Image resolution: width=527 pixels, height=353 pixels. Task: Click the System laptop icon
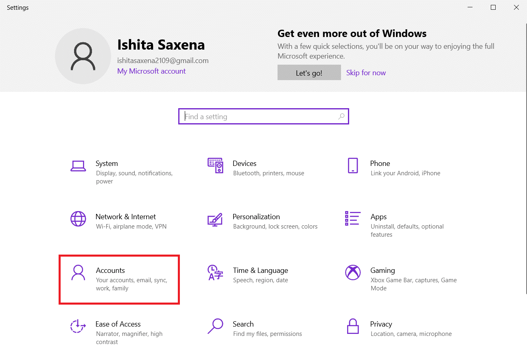click(78, 166)
